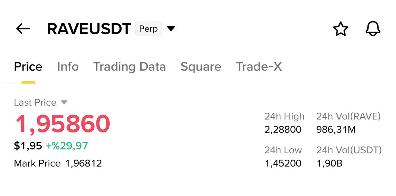Screen dimensions: 396x196
Task: Open price alert bell icon
Action: tap(373, 29)
